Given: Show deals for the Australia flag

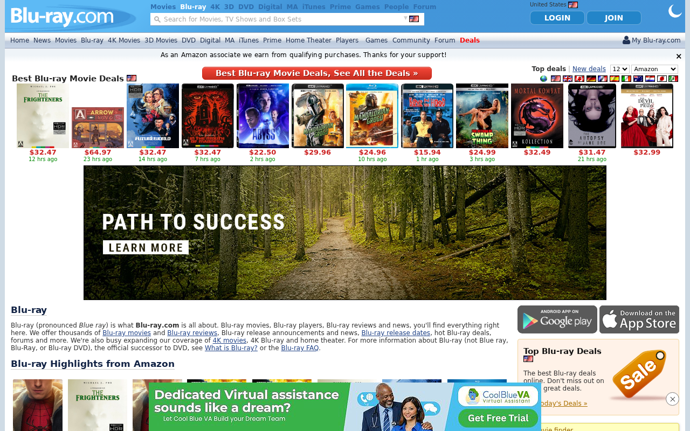Looking at the screenshot, I should tap(638, 79).
